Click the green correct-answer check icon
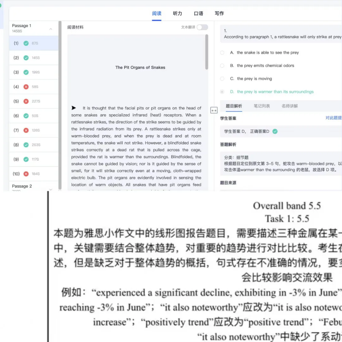 point(275,131)
